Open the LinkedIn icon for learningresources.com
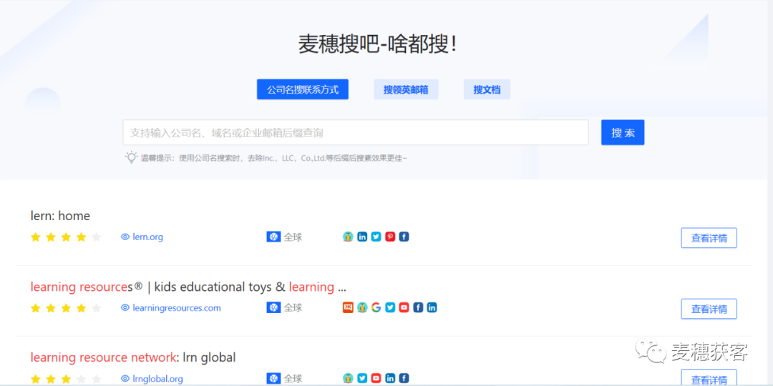Viewport: 773px width, 386px height. [432, 307]
